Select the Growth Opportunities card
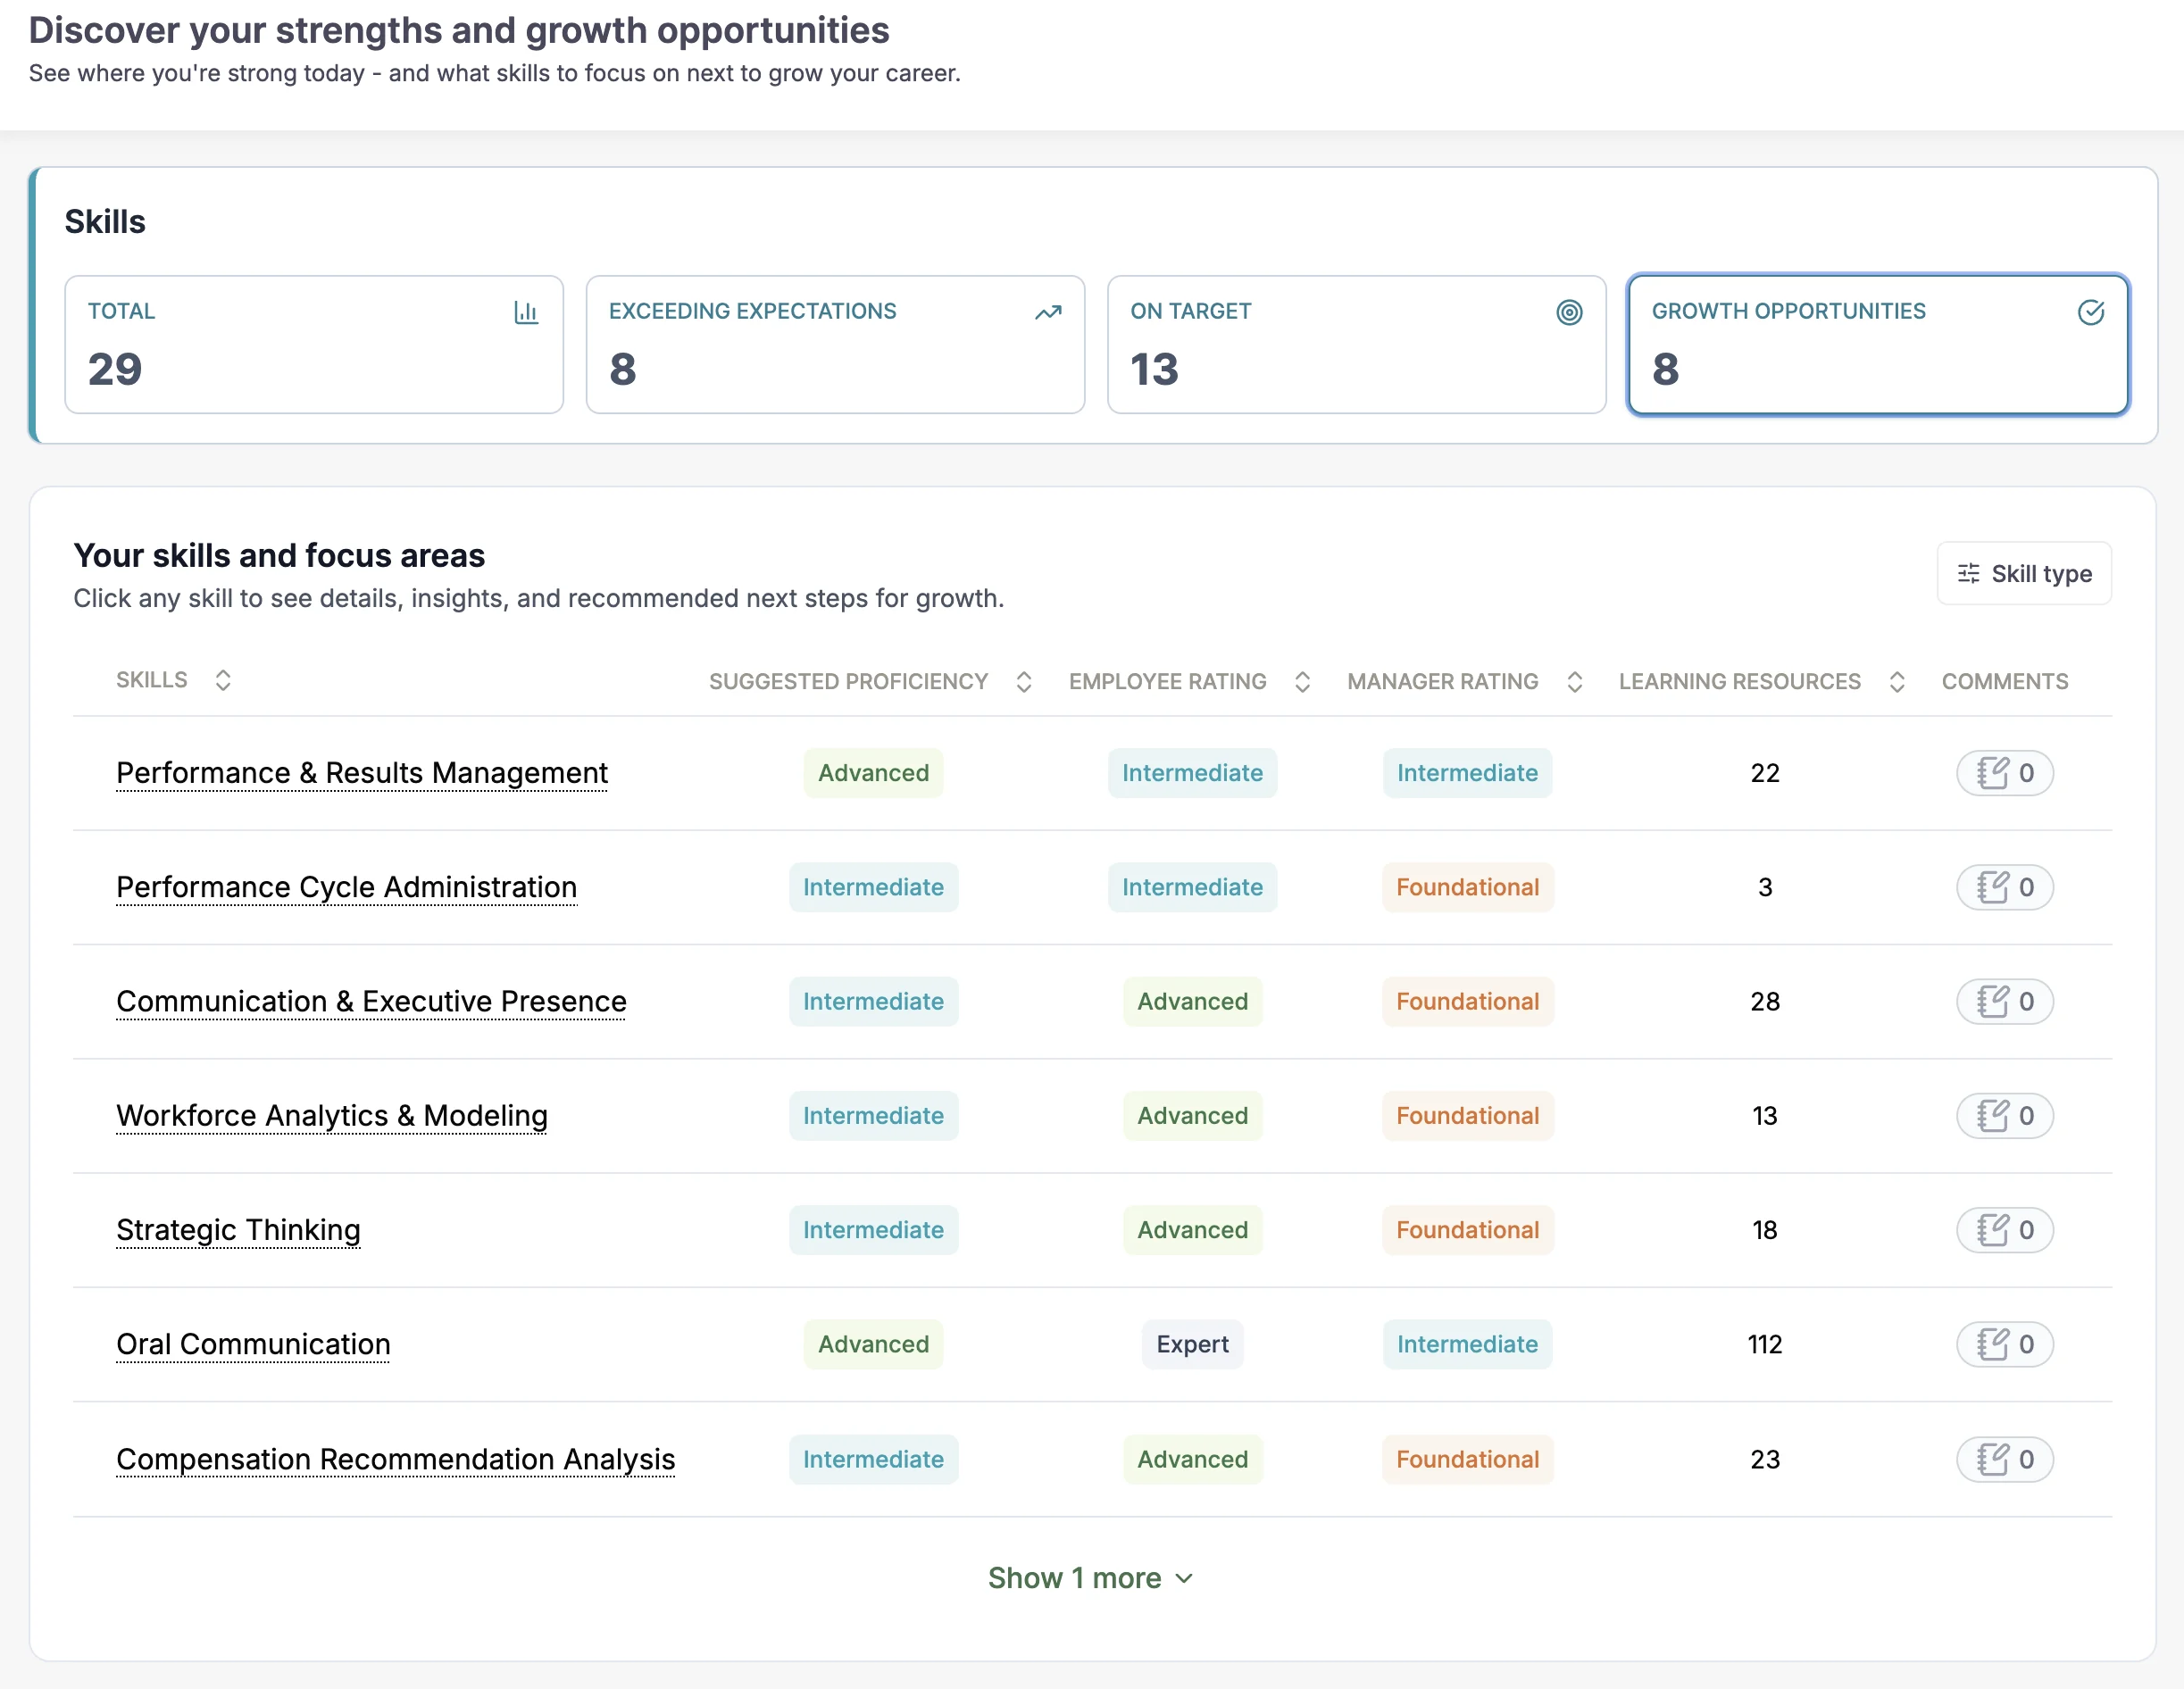Screen dimensions: 2184x1689 (1878, 344)
